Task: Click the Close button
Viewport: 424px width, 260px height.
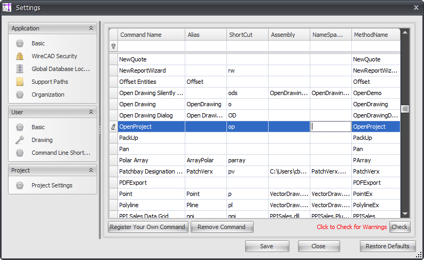Action: coord(319,246)
